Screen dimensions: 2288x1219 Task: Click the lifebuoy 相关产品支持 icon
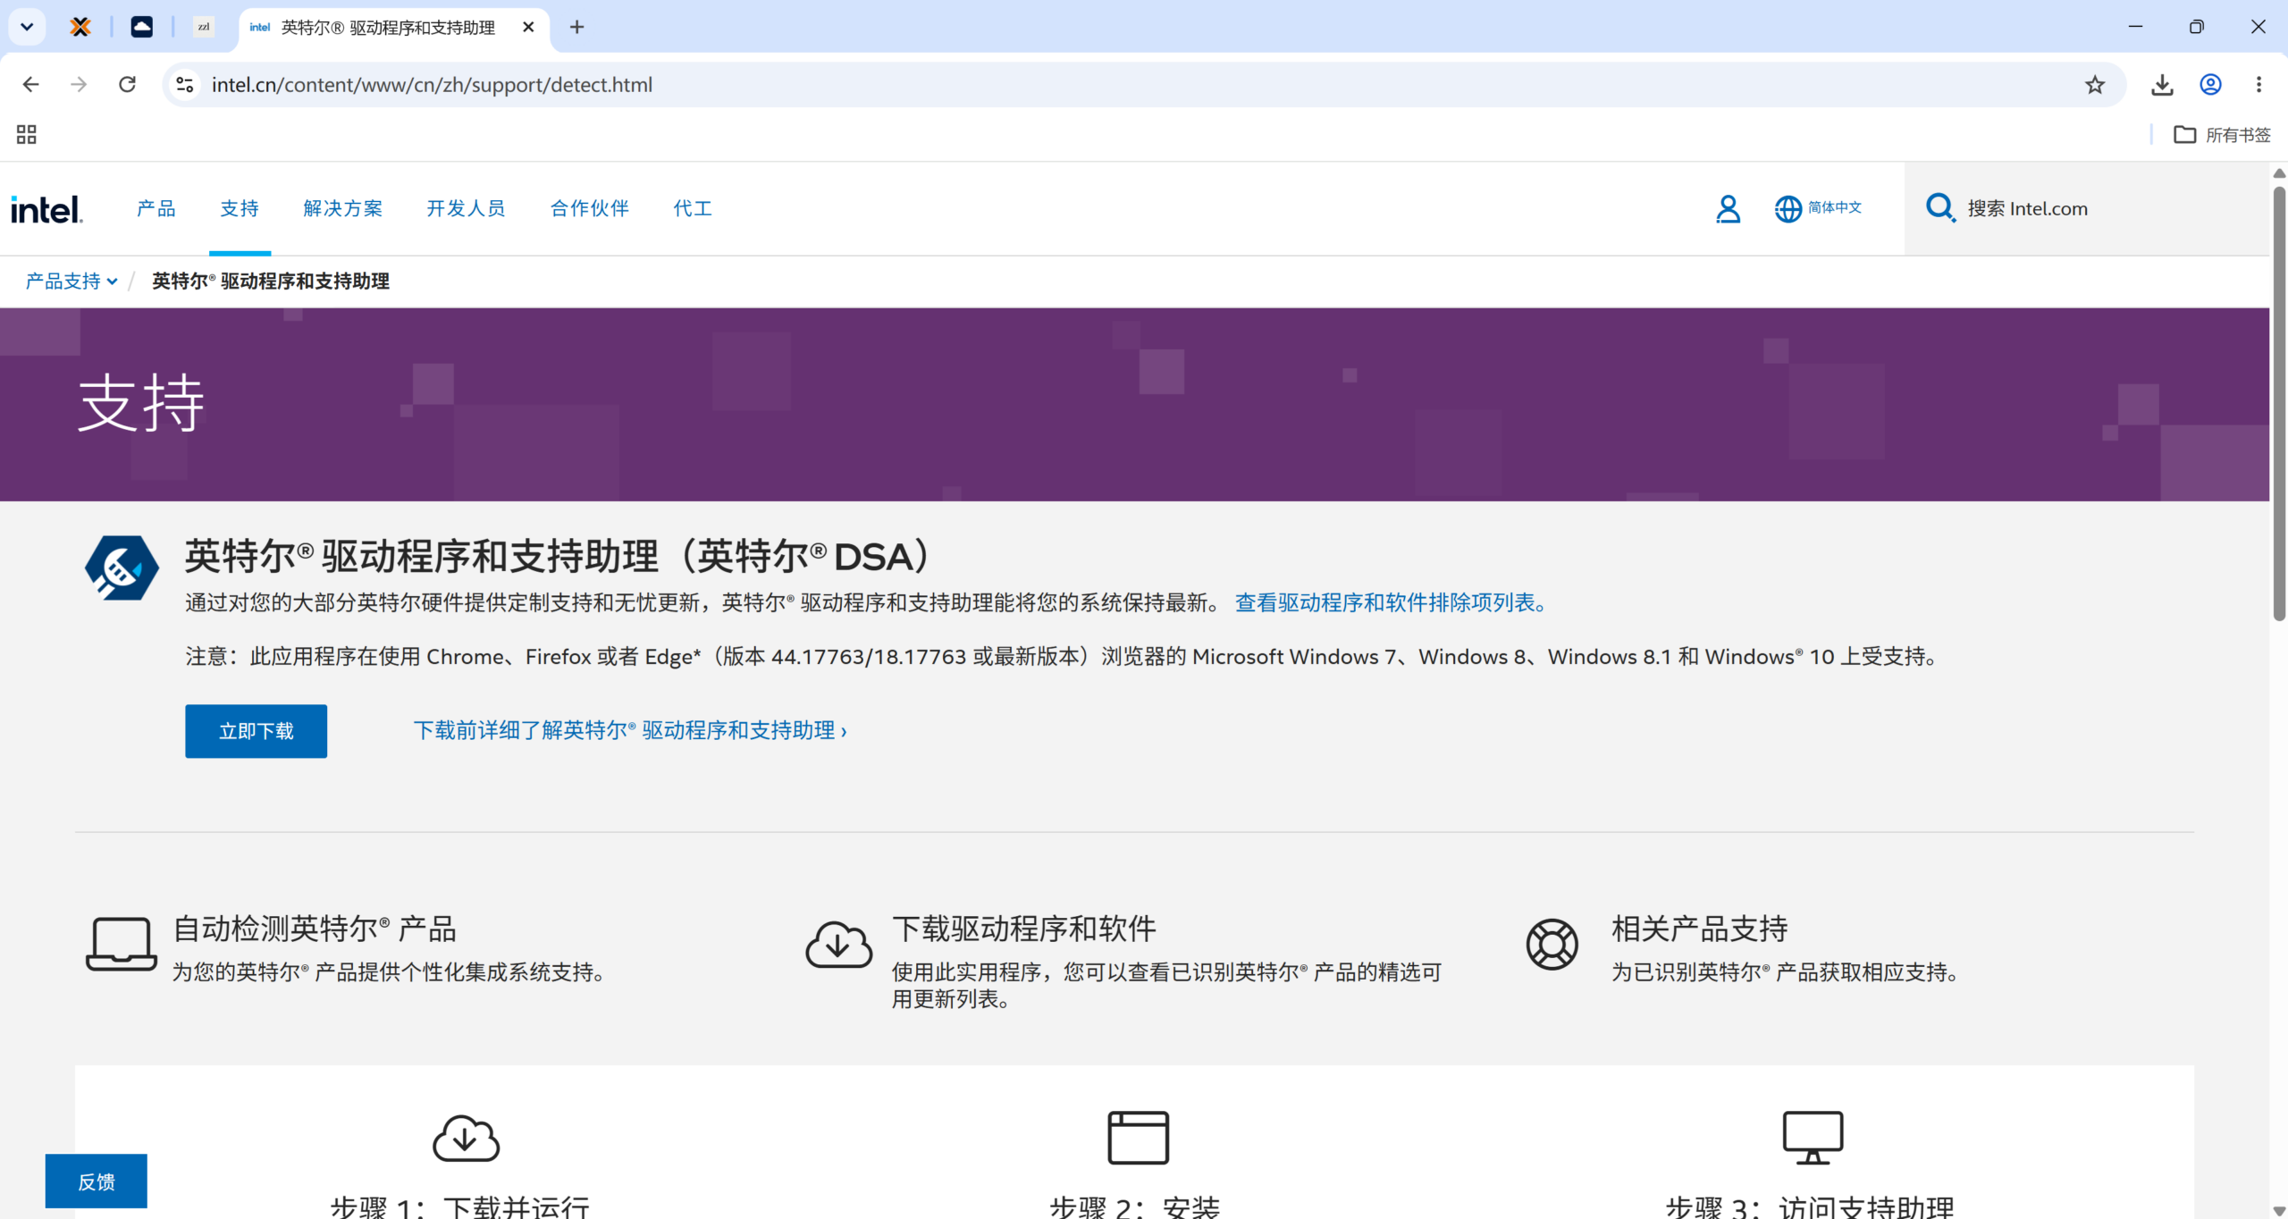pos(1552,944)
